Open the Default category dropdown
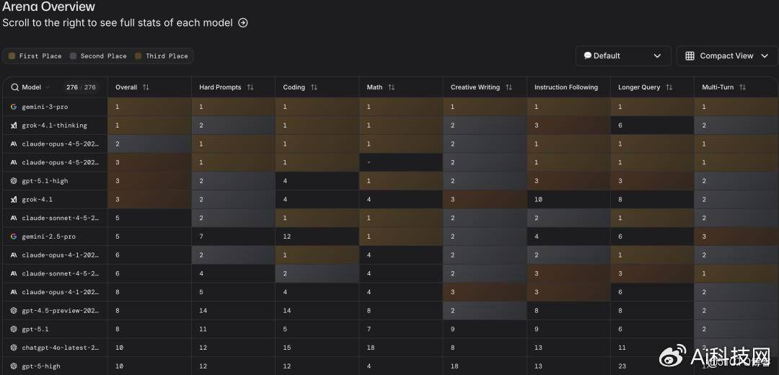 click(622, 56)
